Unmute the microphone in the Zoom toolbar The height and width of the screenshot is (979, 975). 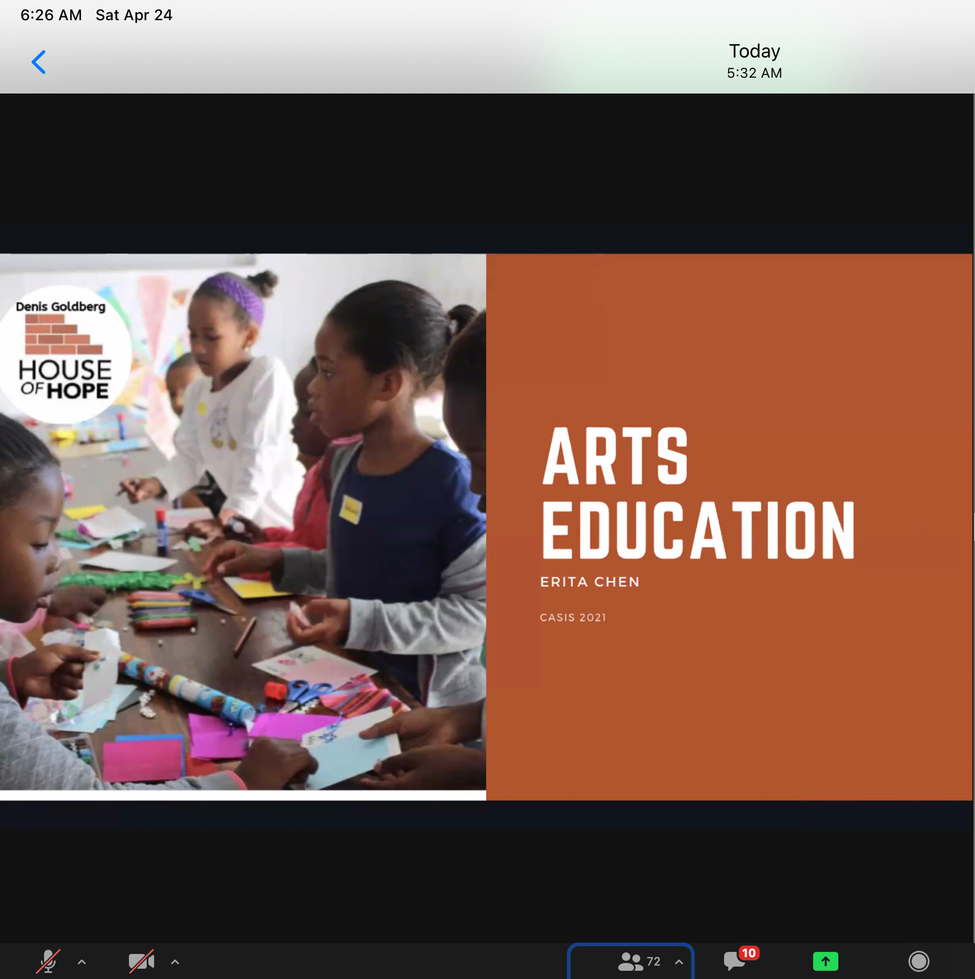[x=48, y=961]
